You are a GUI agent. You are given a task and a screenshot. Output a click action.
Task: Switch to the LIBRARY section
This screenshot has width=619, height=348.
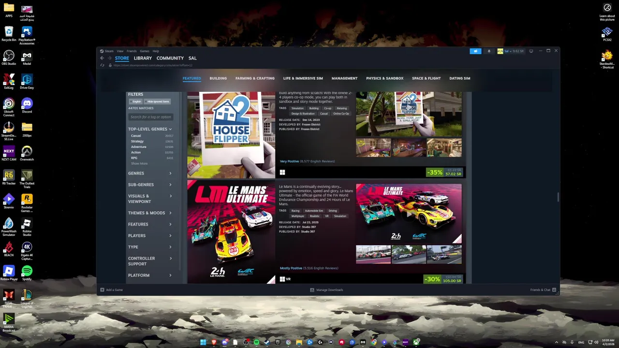pyautogui.click(x=143, y=58)
